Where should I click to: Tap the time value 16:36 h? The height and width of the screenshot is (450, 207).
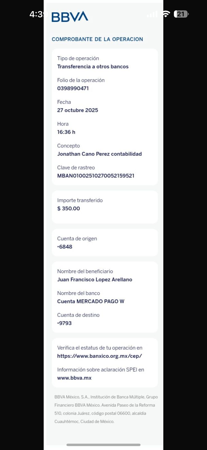point(66,132)
